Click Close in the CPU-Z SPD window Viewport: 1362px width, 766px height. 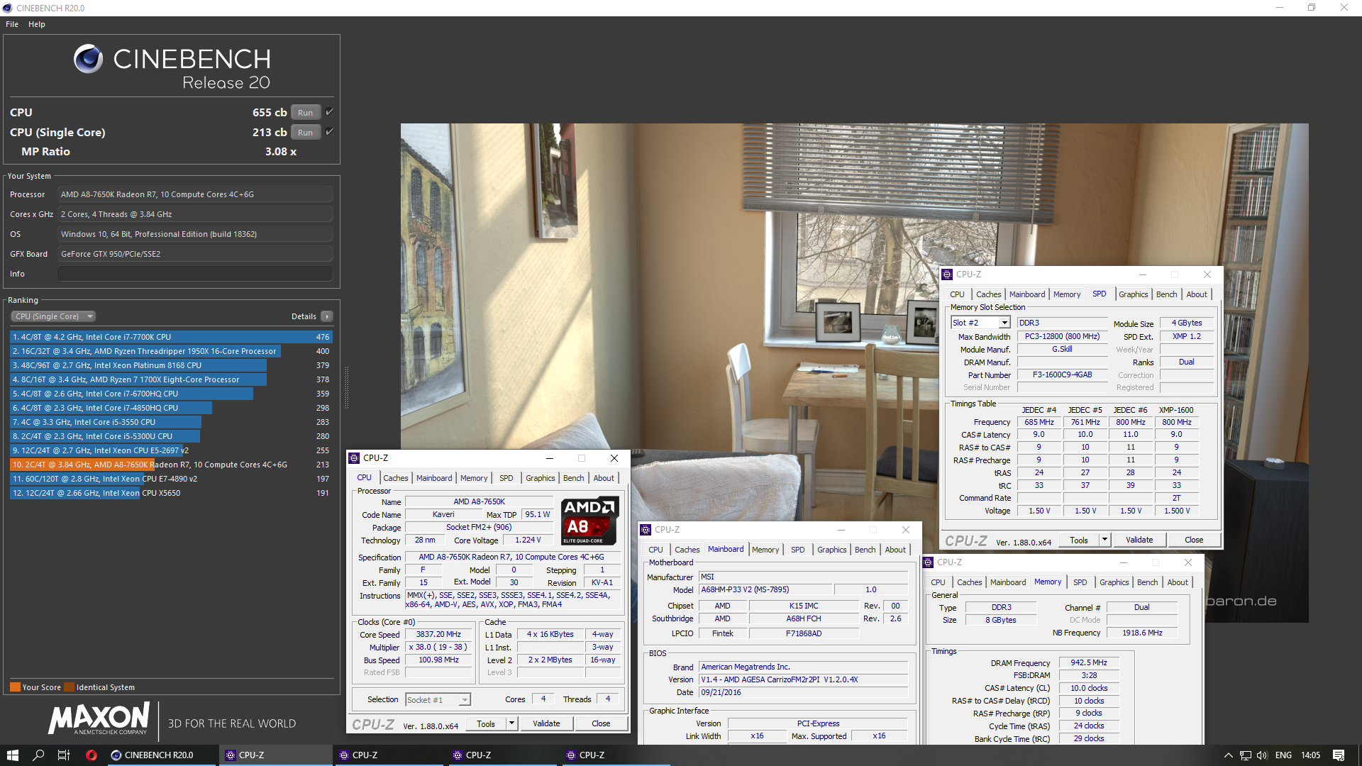click(1194, 540)
